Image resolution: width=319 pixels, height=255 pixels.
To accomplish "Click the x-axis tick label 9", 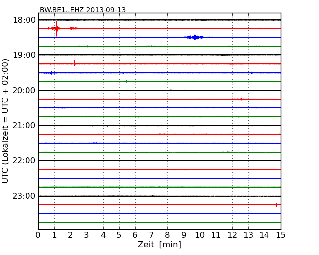I will pos(184,235).
